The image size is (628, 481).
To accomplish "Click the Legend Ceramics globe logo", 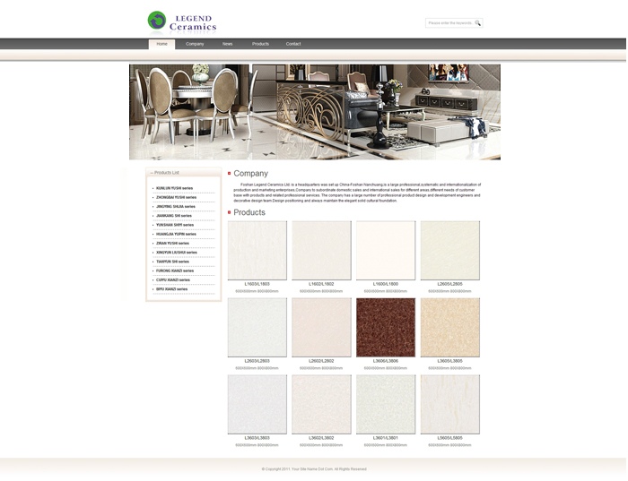I will coord(157,20).
